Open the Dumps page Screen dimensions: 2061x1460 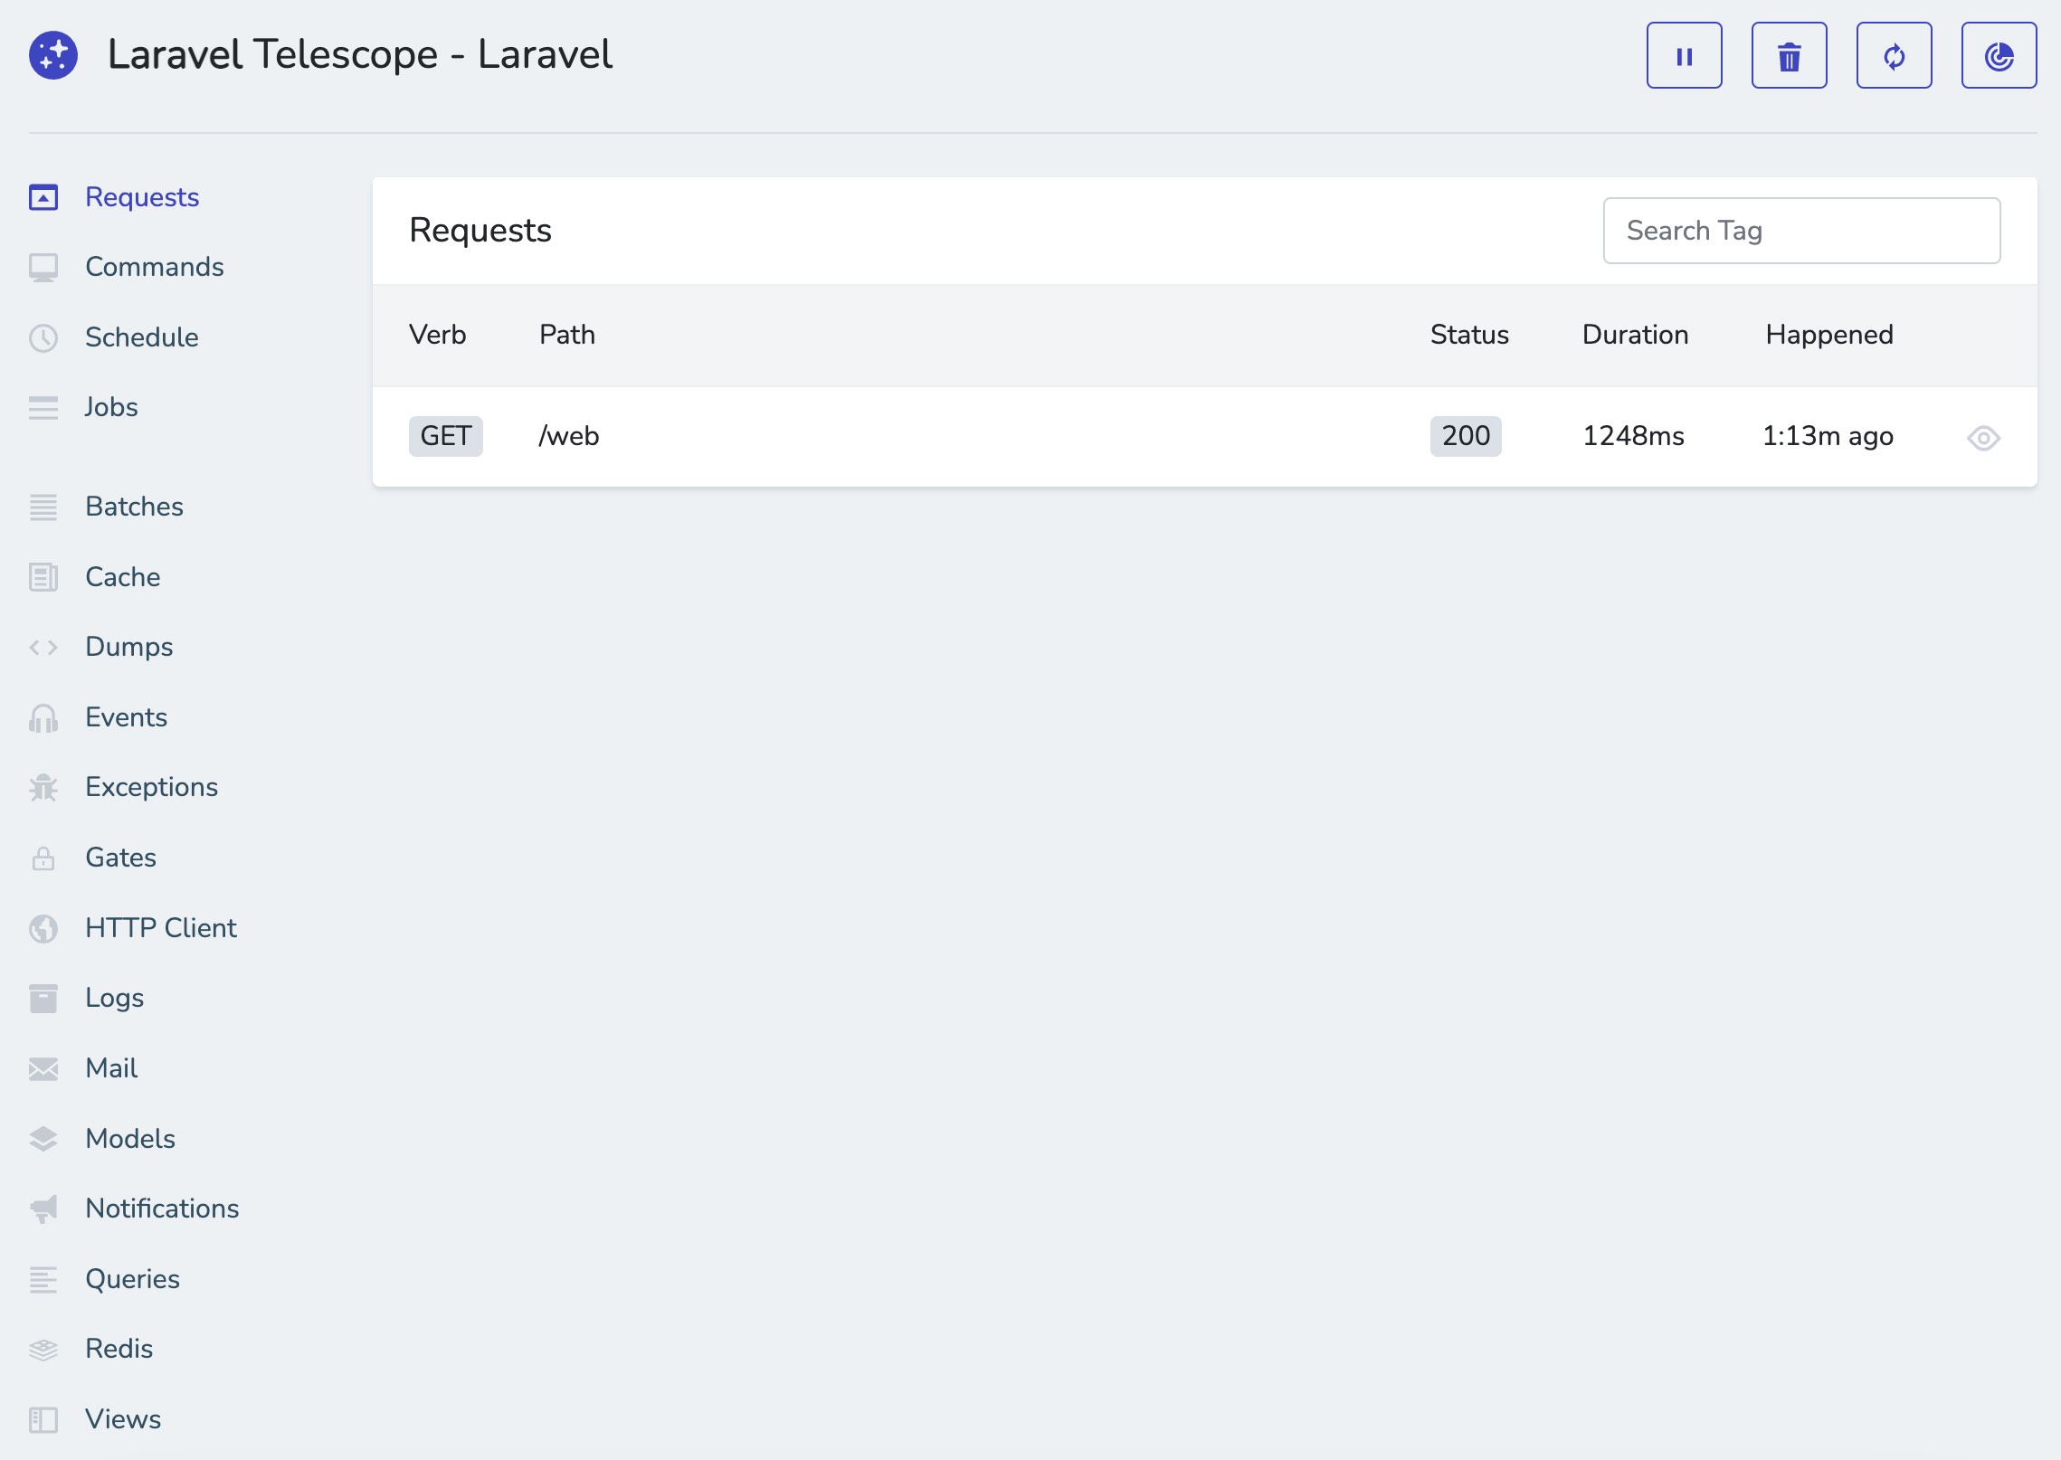click(128, 647)
